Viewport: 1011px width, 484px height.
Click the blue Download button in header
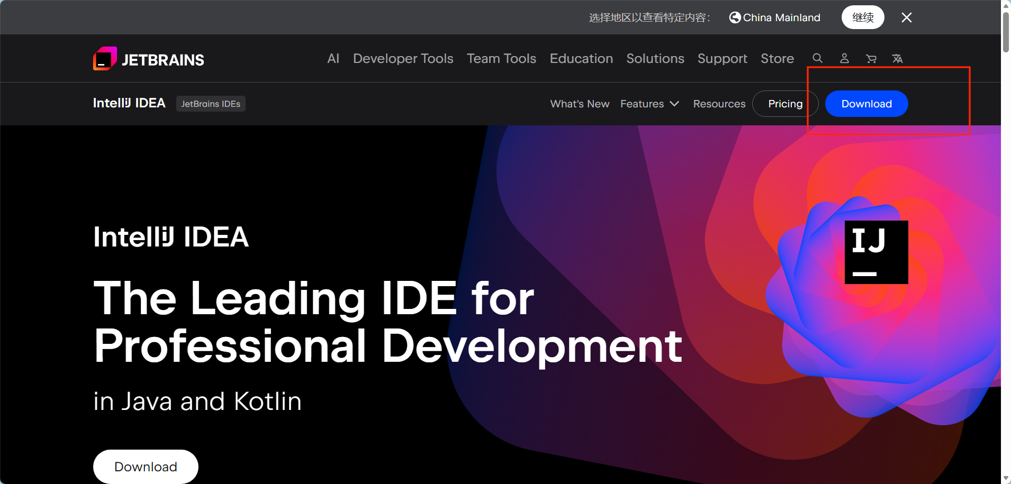pyautogui.click(x=866, y=104)
